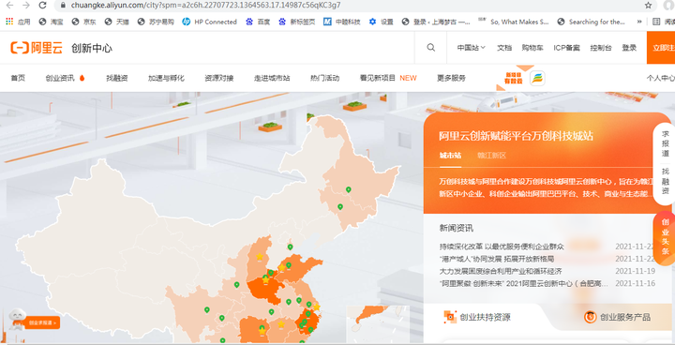Expand the 中国站 region dropdown
This screenshot has width=675, height=345.
tap(471, 48)
